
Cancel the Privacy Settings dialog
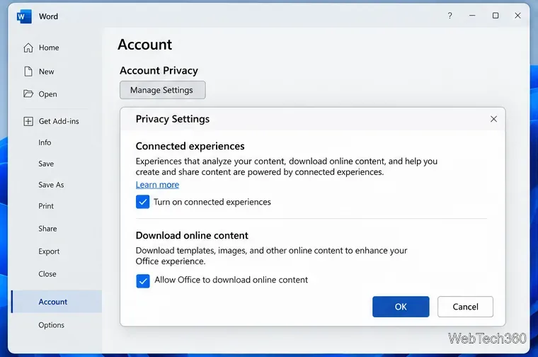(x=465, y=307)
